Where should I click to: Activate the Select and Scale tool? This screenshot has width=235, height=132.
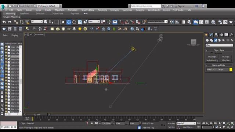(80, 22)
